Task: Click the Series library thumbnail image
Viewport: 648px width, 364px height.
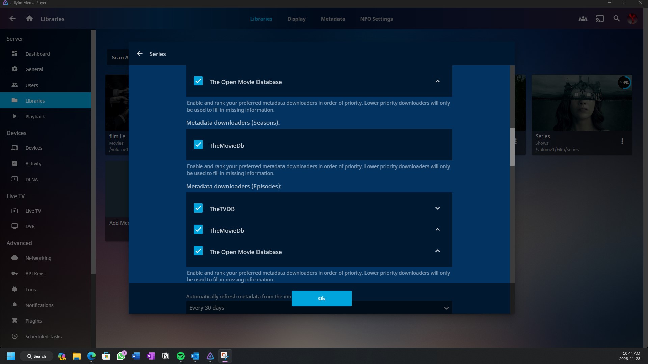Action: click(581, 103)
